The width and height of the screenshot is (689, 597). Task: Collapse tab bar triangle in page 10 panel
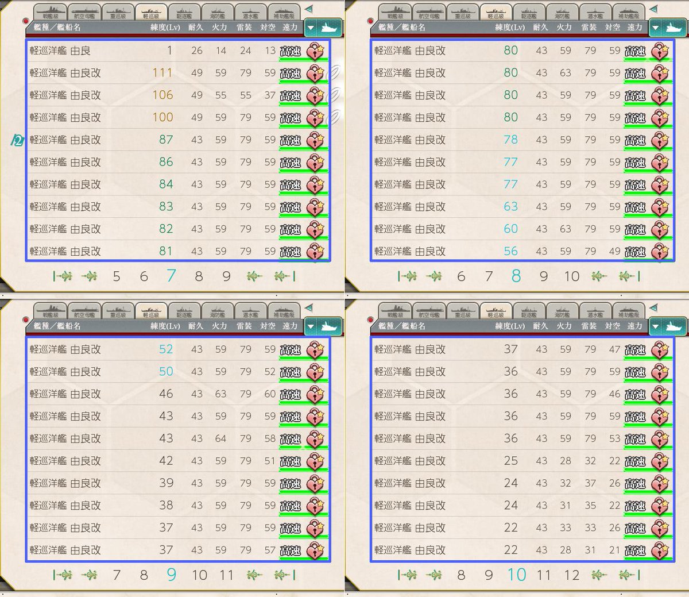point(653,308)
